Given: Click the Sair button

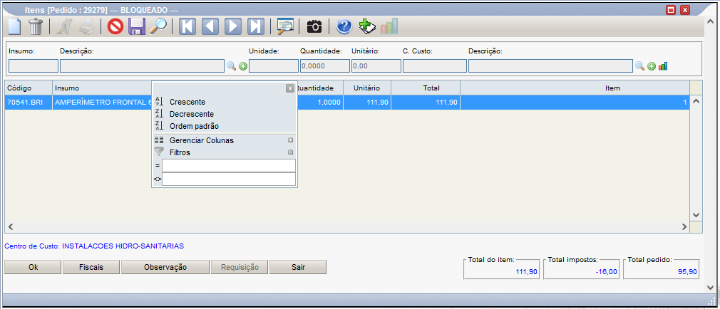Looking at the screenshot, I should [x=298, y=267].
